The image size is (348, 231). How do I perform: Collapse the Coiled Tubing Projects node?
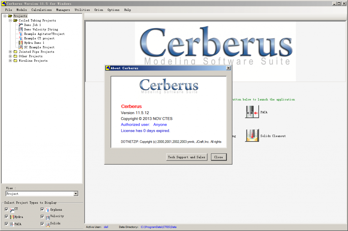(x=10, y=20)
